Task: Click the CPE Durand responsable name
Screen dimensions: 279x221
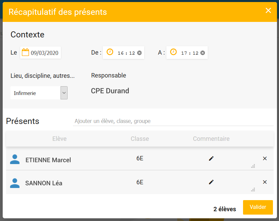Action: (110, 91)
